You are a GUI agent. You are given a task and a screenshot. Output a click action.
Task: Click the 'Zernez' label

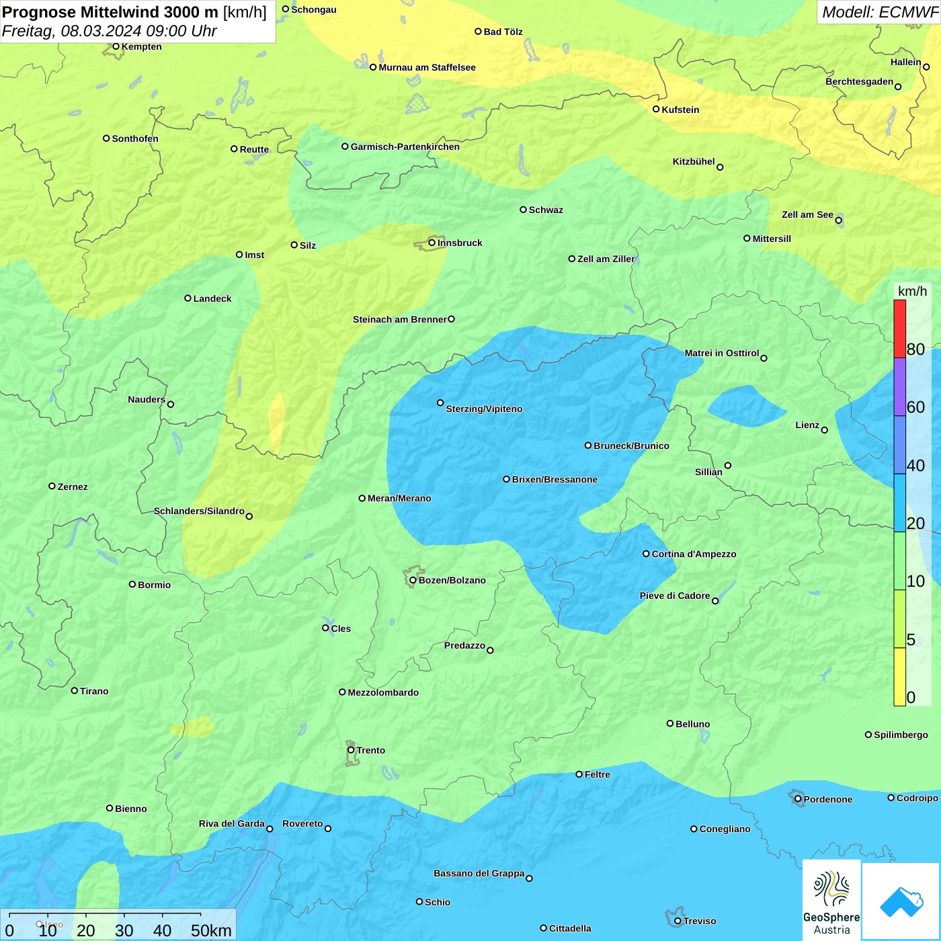[x=73, y=487]
